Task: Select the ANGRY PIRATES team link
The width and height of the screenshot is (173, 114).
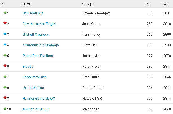Action: [36, 109]
